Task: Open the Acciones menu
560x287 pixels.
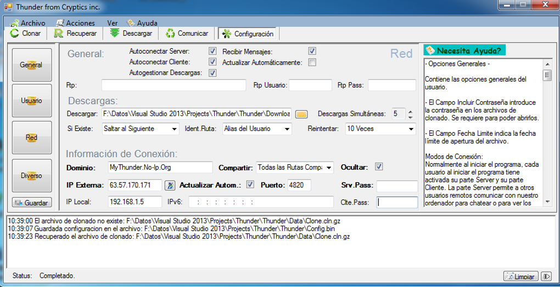Action: click(76, 23)
